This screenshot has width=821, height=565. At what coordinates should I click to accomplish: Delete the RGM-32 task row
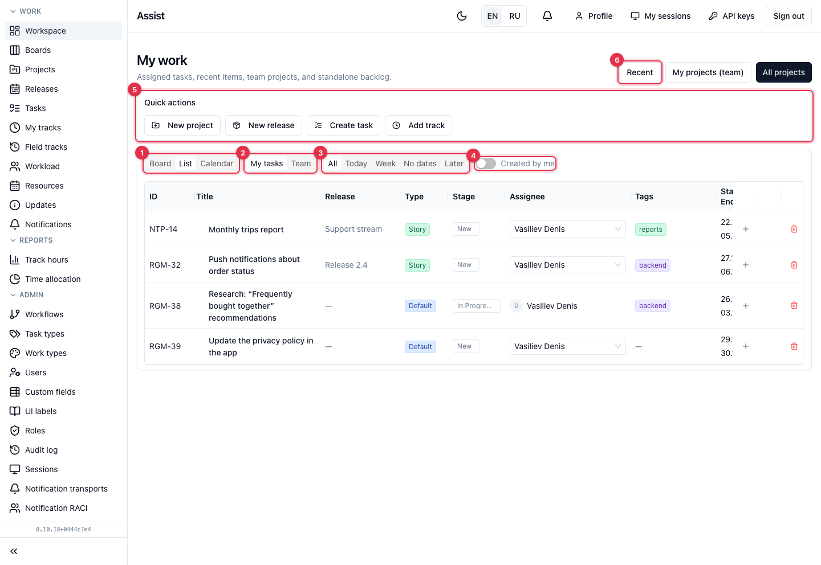[x=794, y=265]
